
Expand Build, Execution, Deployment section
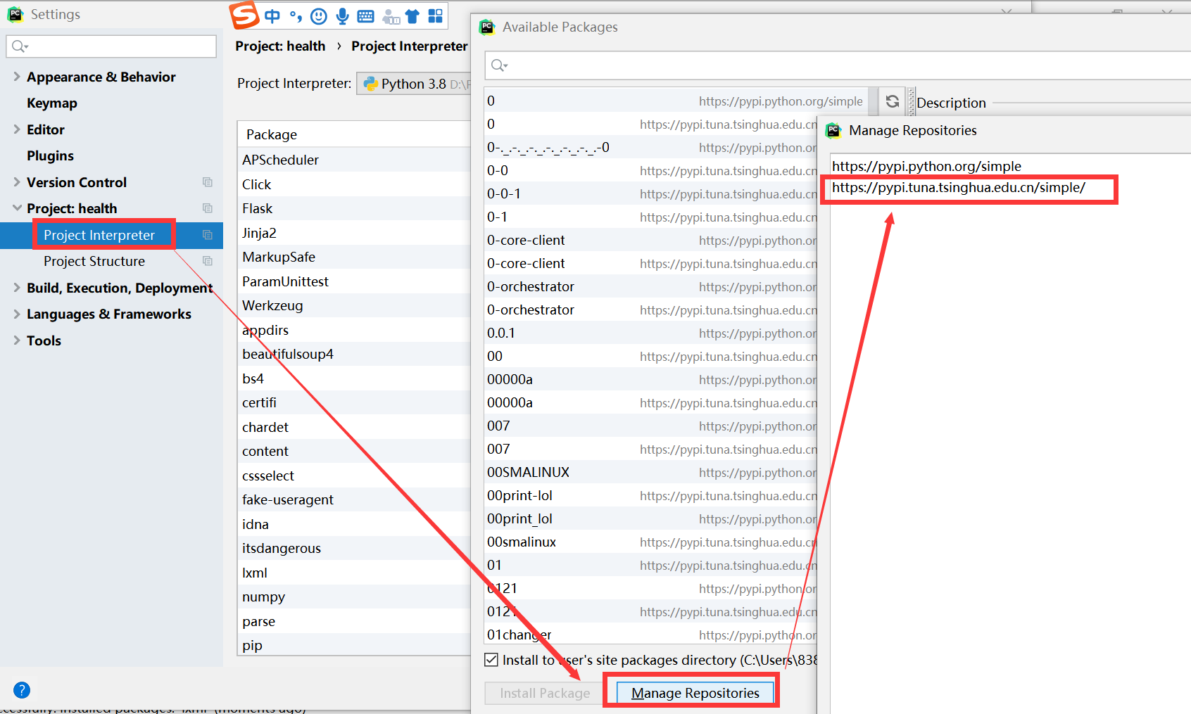(x=17, y=288)
